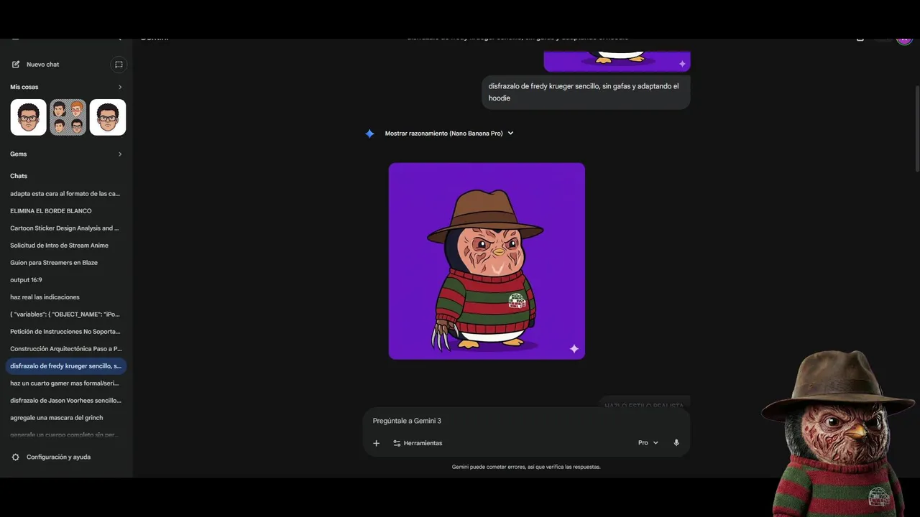
Task: Open the Pro model selector dropdown
Action: (x=648, y=443)
